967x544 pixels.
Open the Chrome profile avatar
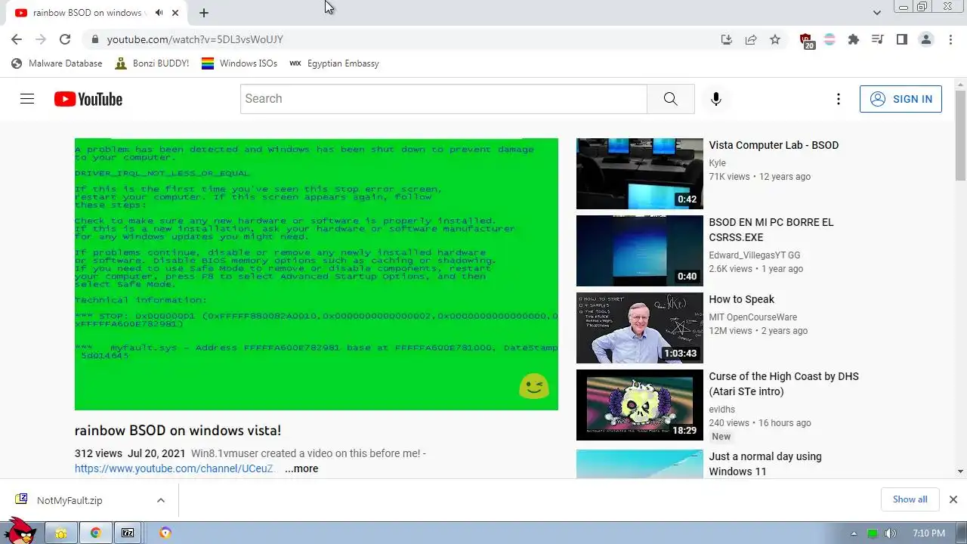tap(926, 39)
